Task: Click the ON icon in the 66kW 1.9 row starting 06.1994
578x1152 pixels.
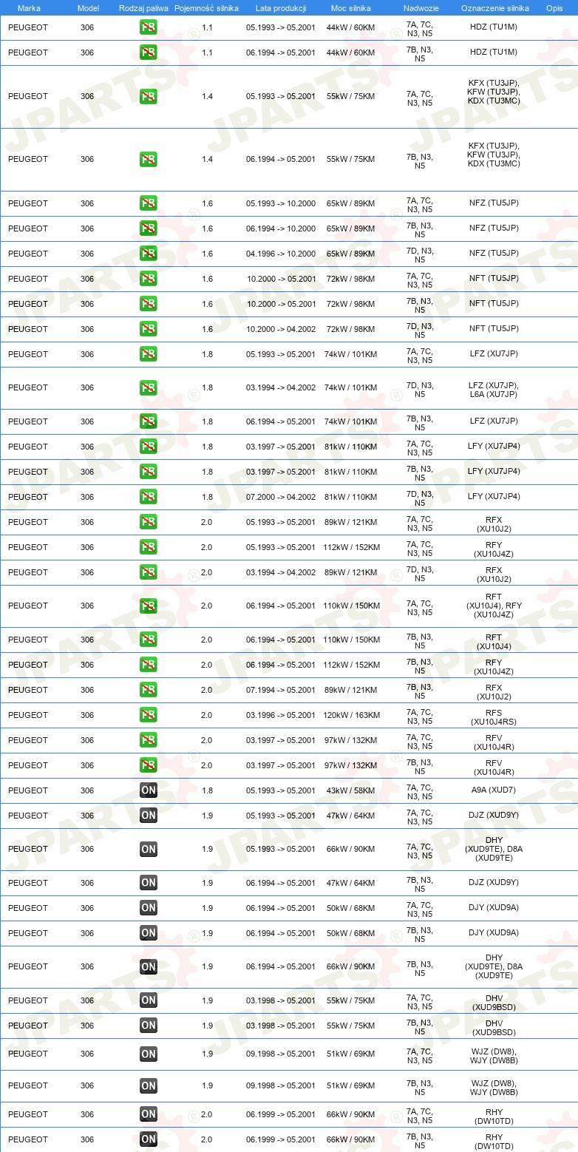Action: [149, 966]
